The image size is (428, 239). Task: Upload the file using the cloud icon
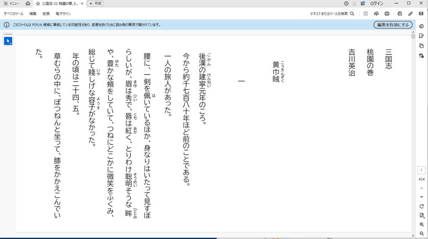[376, 14]
